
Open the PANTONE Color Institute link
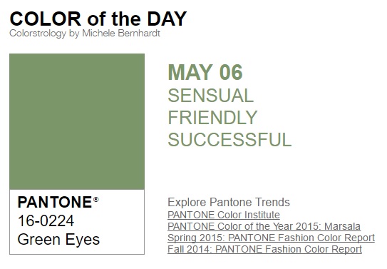click(224, 215)
